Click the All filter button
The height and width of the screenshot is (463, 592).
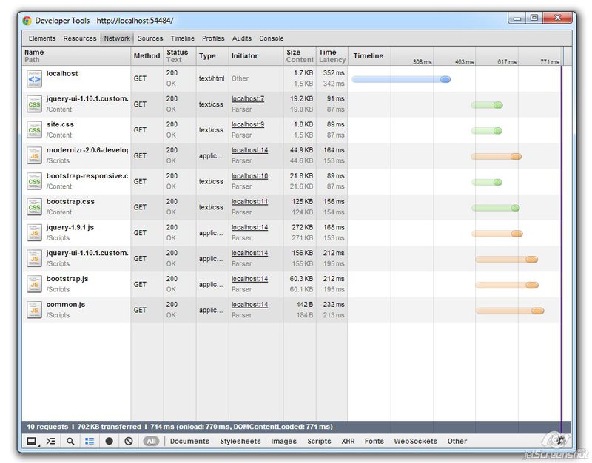coord(151,441)
